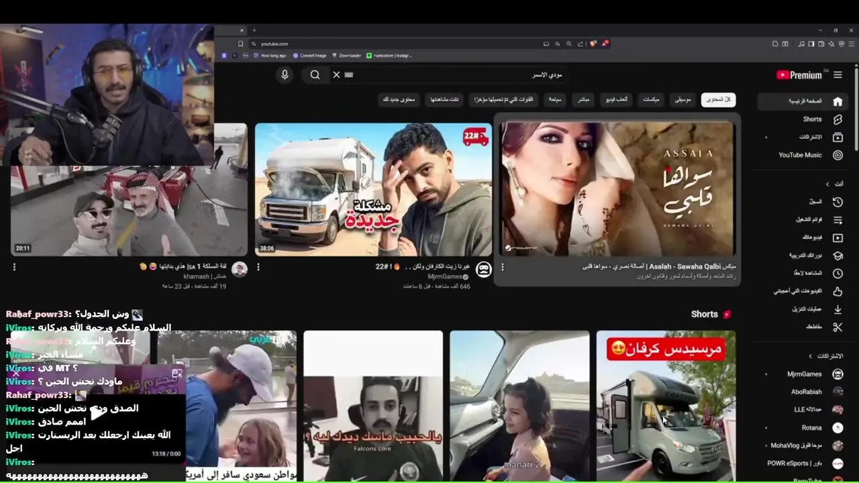Click khamash channel avatar under video

(x=240, y=270)
